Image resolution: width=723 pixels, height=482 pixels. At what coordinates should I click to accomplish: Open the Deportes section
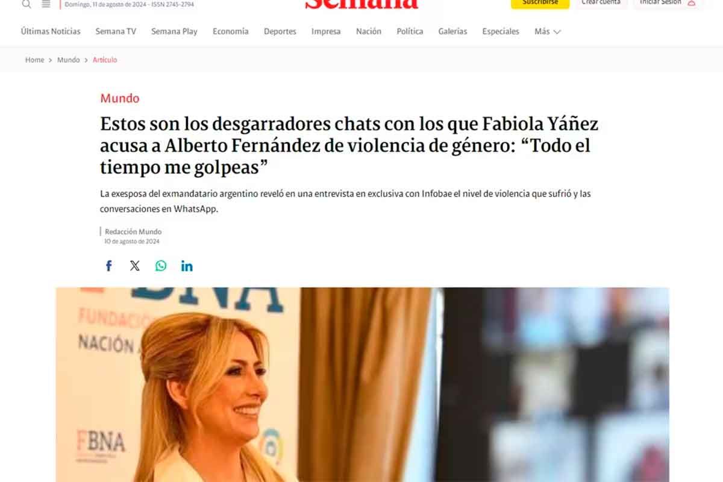tap(280, 31)
